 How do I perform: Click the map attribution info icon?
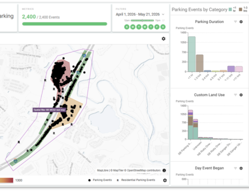[164, 171]
